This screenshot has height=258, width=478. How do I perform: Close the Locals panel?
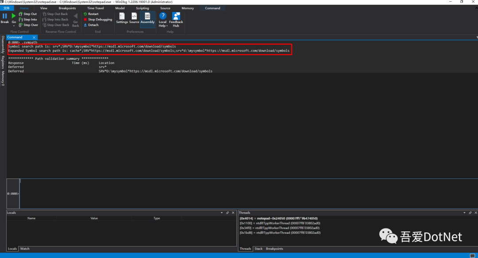point(233,212)
